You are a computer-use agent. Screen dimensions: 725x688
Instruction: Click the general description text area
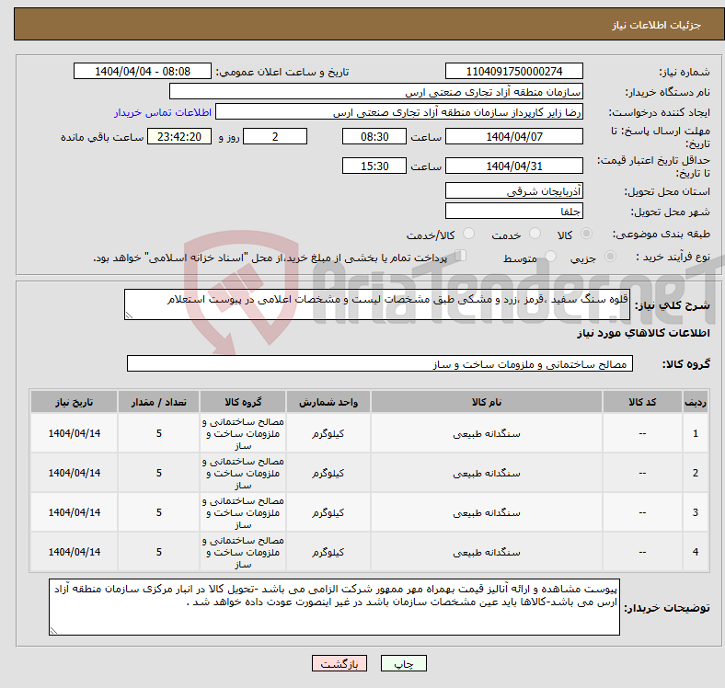pos(377,304)
